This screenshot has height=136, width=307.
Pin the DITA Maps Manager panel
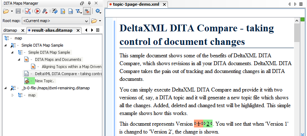click(89, 3)
